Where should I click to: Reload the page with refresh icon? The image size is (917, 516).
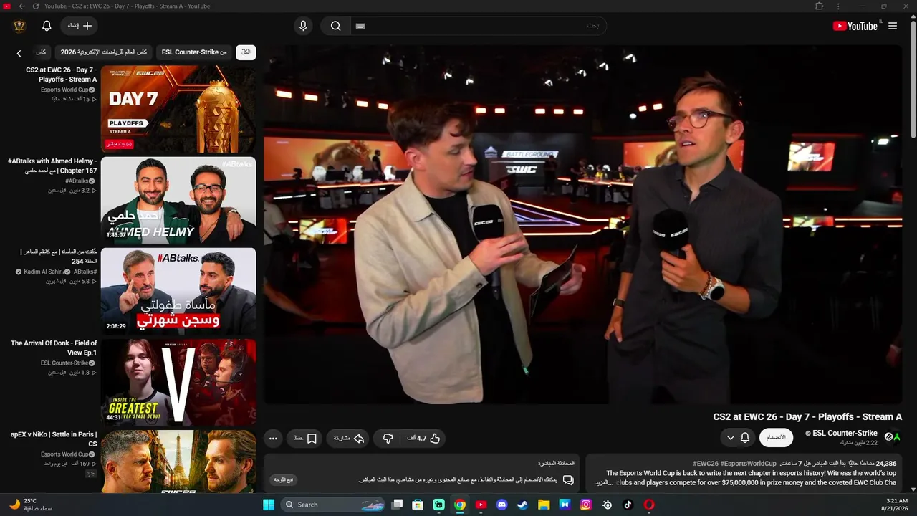pos(36,6)
